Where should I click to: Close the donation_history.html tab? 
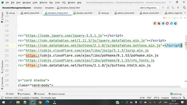pos(70,13)
